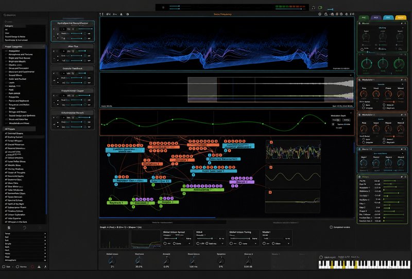Click the pin icon in the Modulator 2 header
The image size is (412, 279).
(402, 115)
